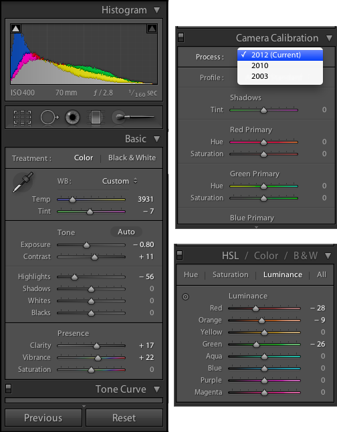The width and height of the screenshot is (337, 432).
Task: Click the Luminance targeted adjustment tool
Action: coord(185,296)
